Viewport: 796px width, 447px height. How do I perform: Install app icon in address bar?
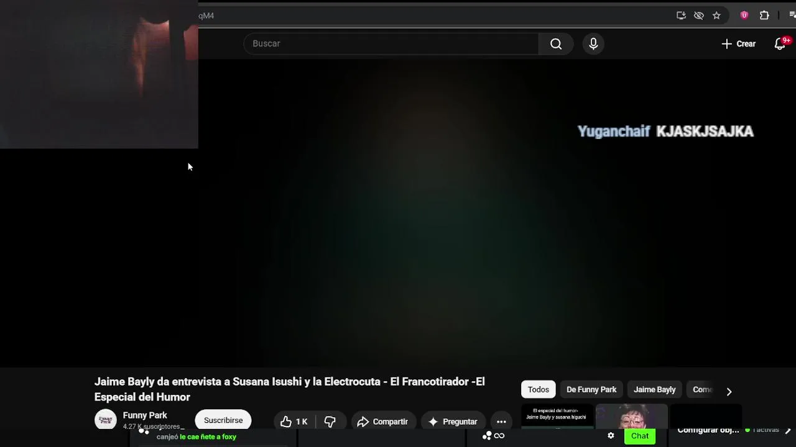click(x=681, y=16)
